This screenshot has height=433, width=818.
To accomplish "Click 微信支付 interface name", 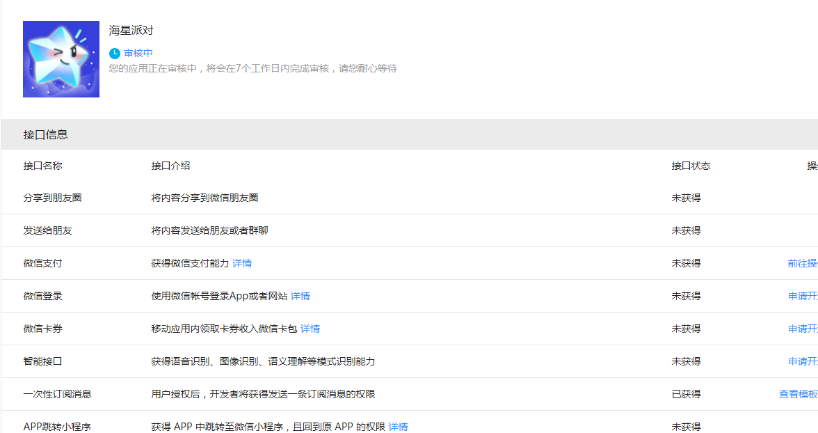I will [43, 263].
